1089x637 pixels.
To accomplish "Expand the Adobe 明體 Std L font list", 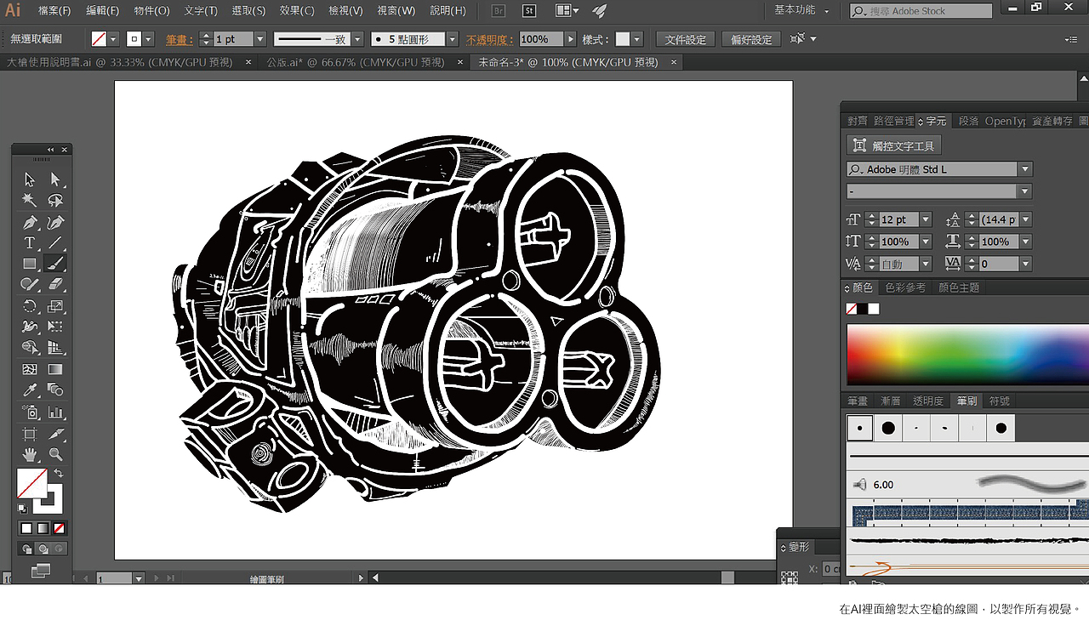I will coord(1025,169).
